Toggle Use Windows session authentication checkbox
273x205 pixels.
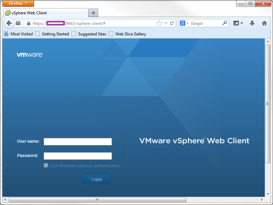coord(46,165)
